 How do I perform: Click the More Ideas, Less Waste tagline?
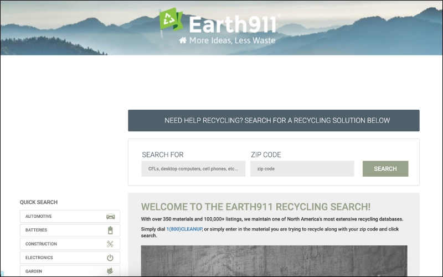[232, 40]
